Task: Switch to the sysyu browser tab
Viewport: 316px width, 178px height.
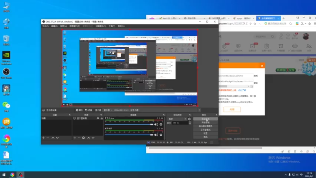Action: (x=244, y=18)
